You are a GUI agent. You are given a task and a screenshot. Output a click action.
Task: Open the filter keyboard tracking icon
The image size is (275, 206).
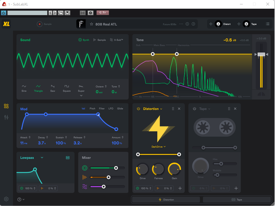coord(68,158)
